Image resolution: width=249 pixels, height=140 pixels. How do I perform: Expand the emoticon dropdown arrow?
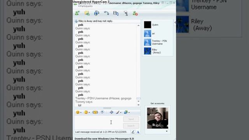81,112
